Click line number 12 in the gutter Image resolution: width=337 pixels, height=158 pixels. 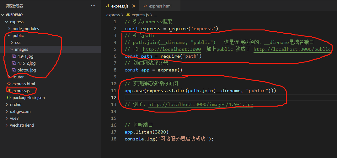coord(114,97)
